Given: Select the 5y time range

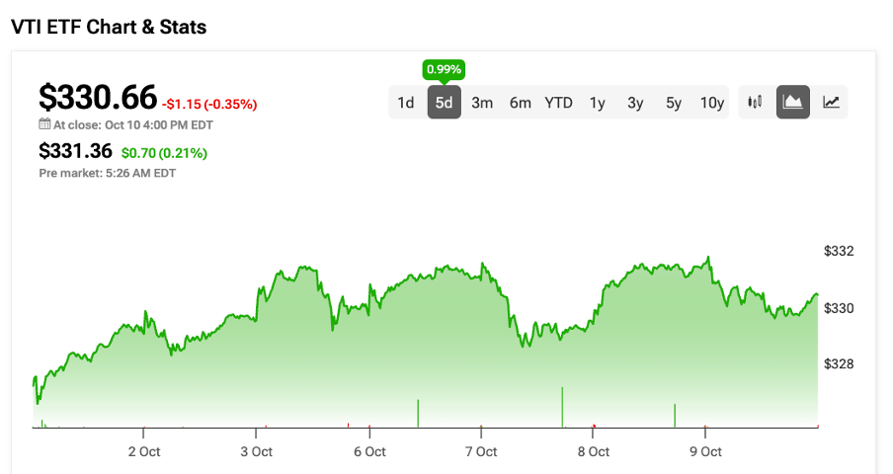Looking at the screenshot, I should tap(673, 103).
